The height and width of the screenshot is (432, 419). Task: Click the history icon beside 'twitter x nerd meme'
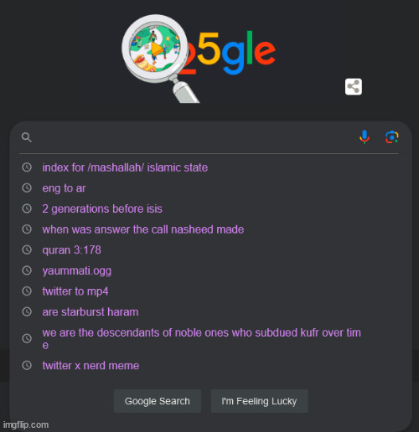(27, 365)
